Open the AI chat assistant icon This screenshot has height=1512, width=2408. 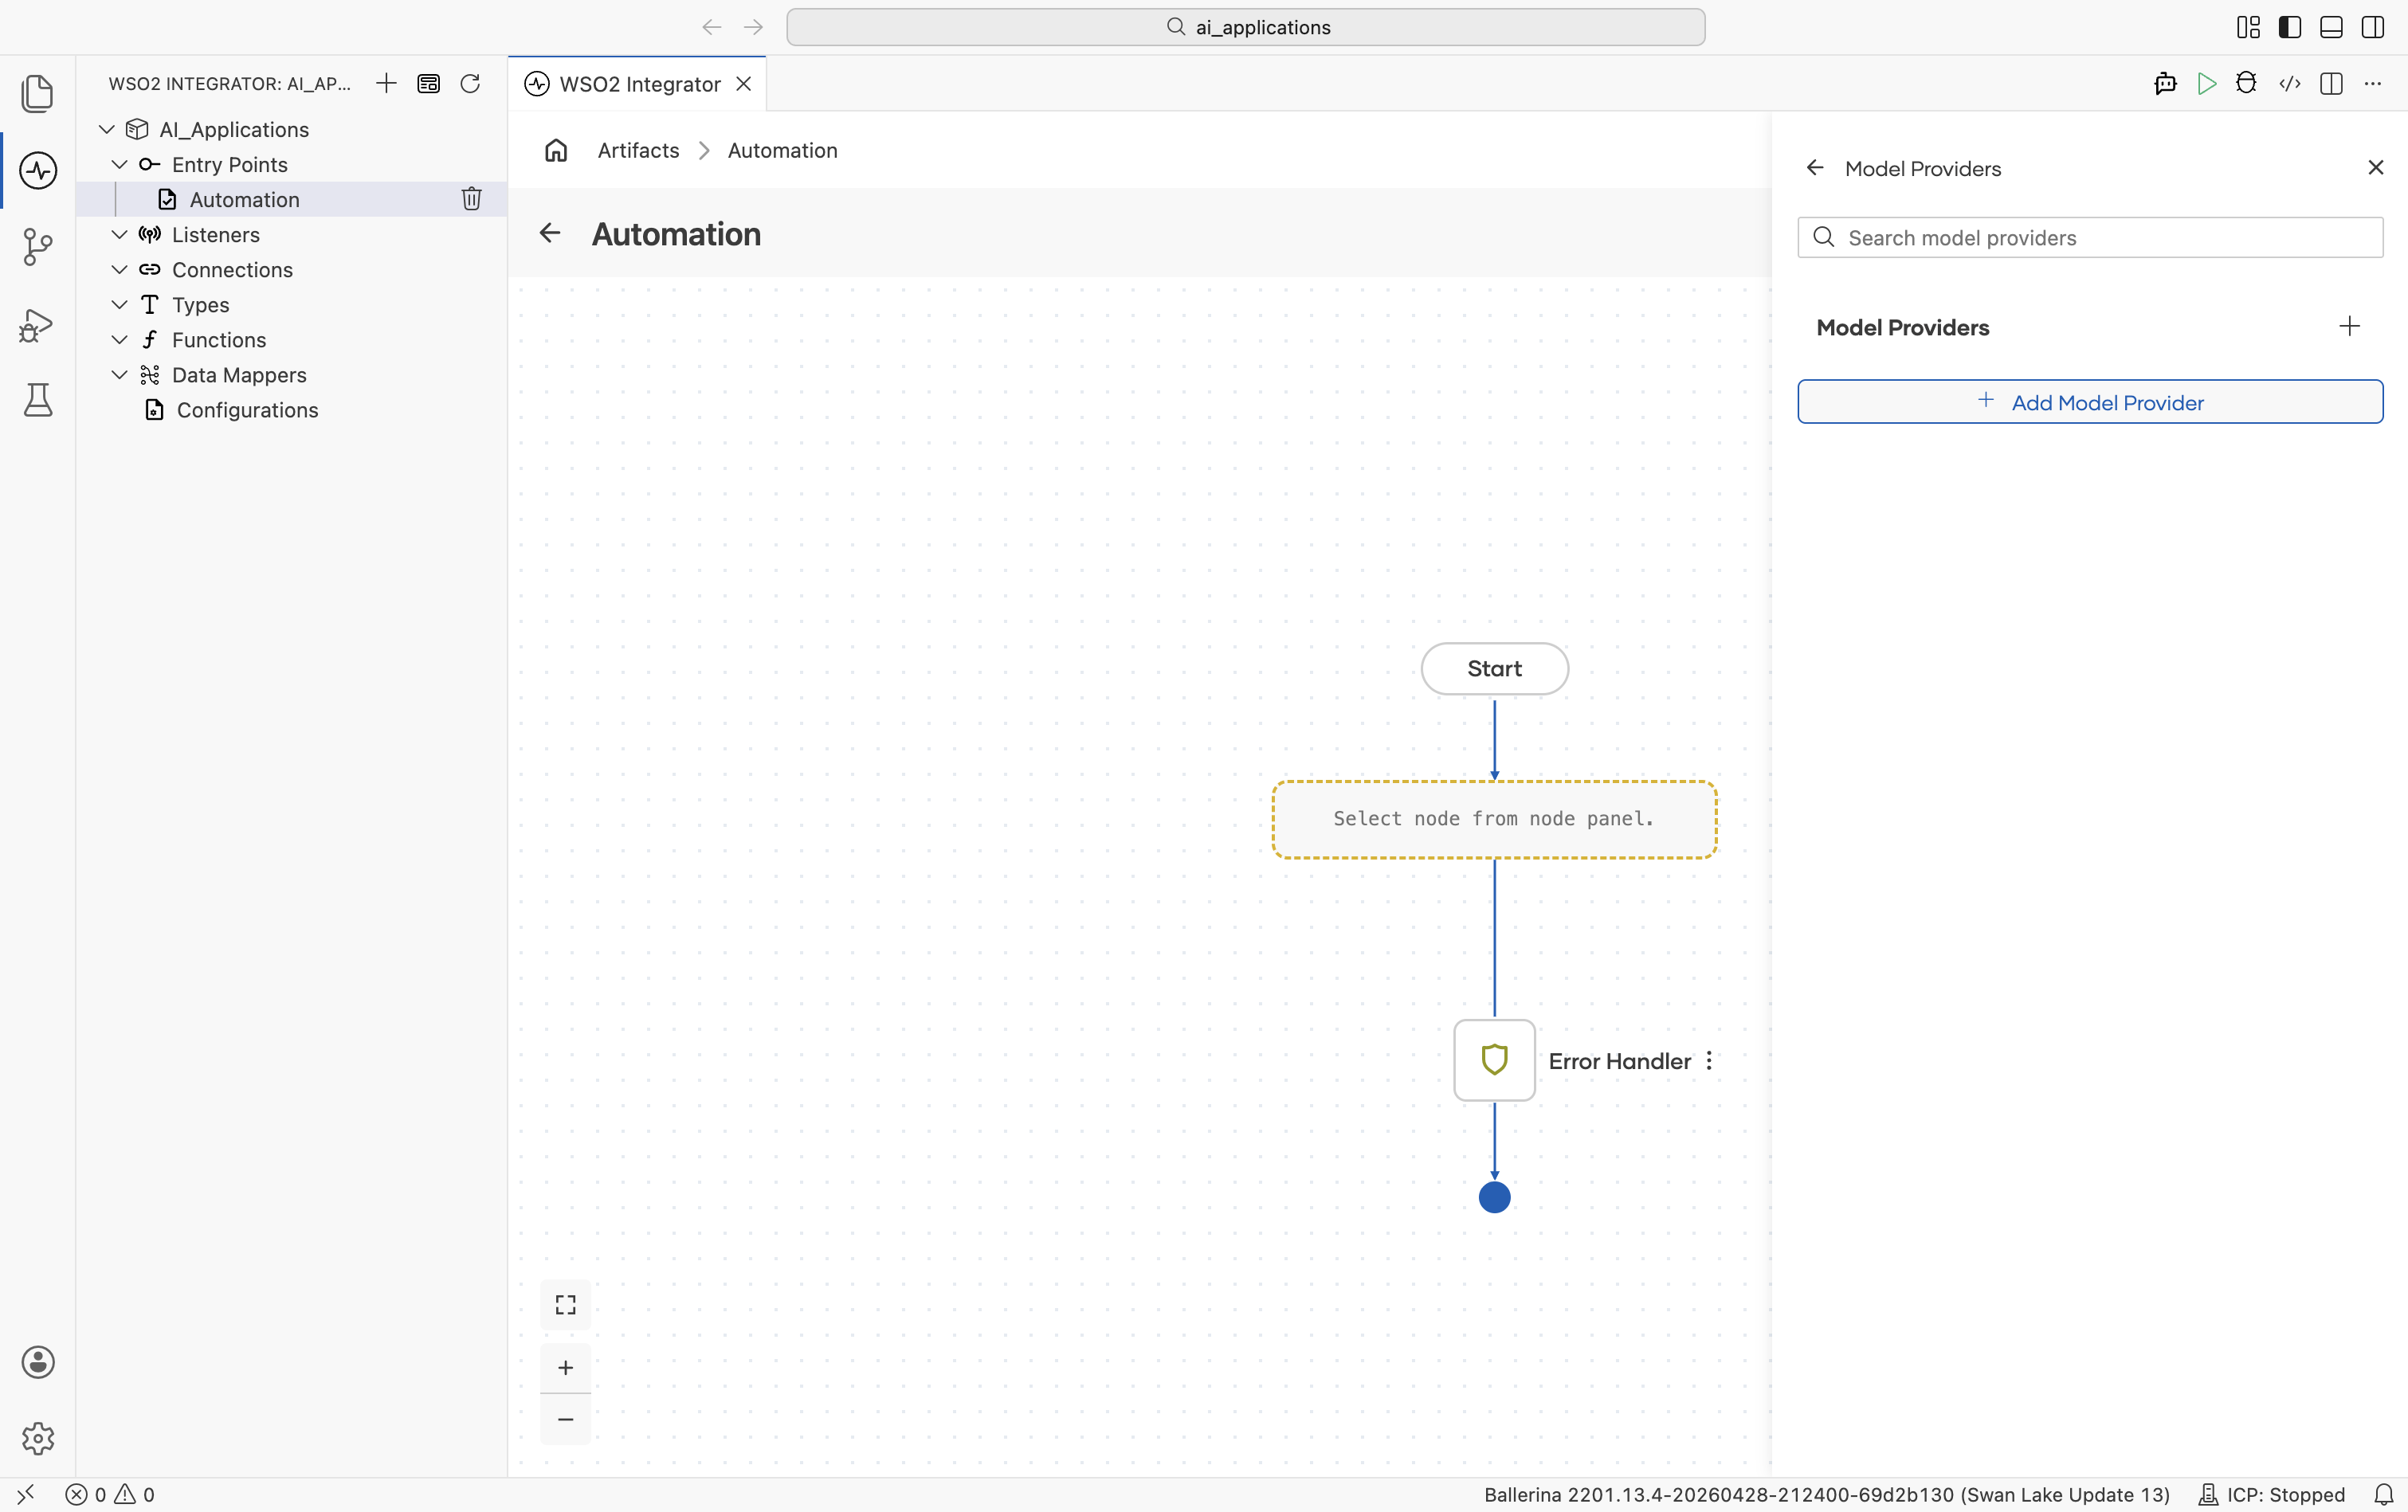click(2165, 83)
